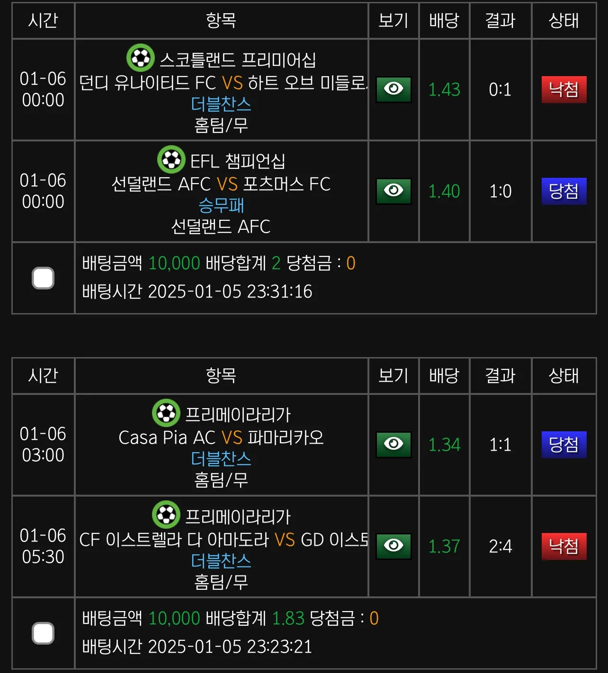Click the 항목 column header in the top table
Viewport: 608px width, 673px height.
(221, 20)
